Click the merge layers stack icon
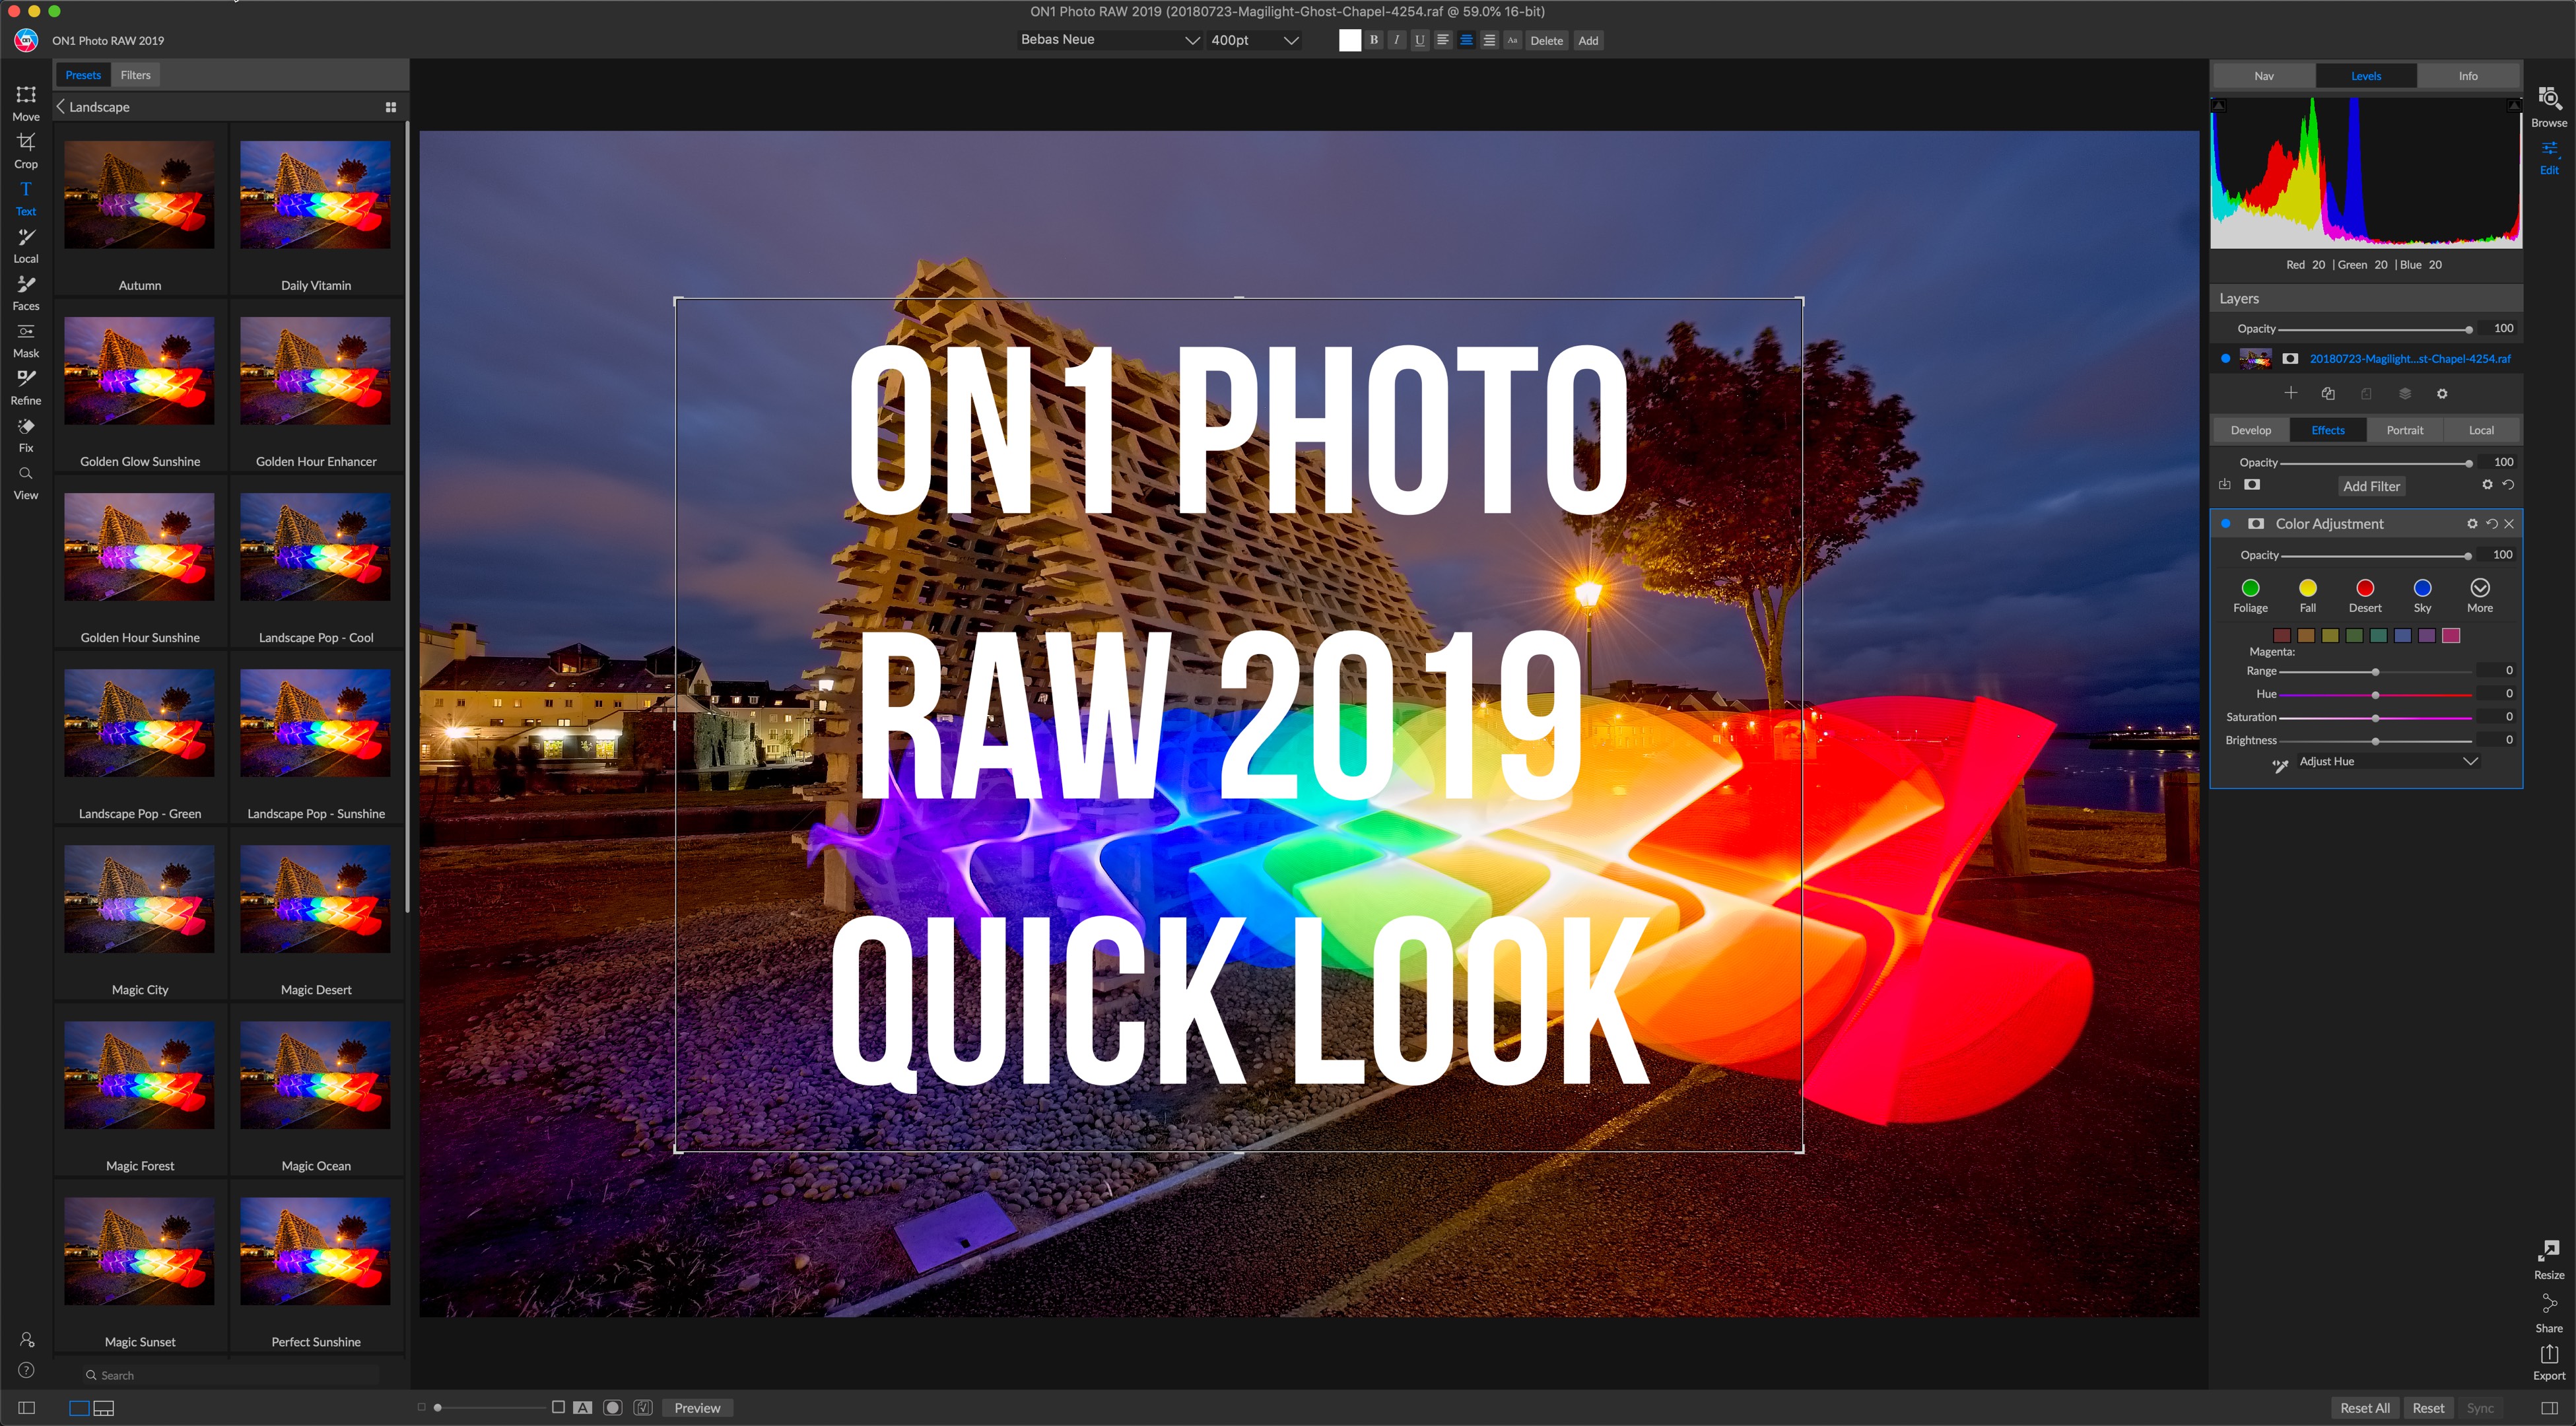Image resolution: width=2576 pixels, height=1426 pixels. tap(2405, 393)
